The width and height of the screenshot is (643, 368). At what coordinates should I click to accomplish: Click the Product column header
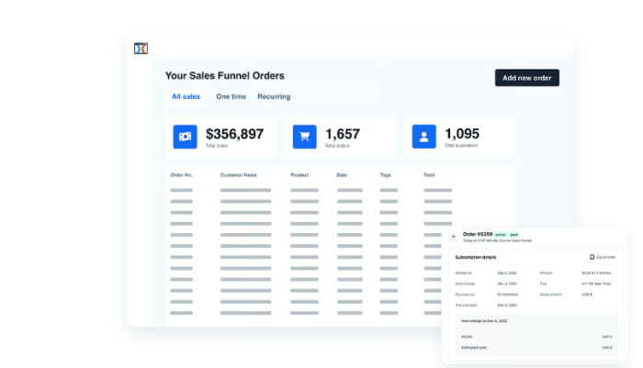[299, 175]
